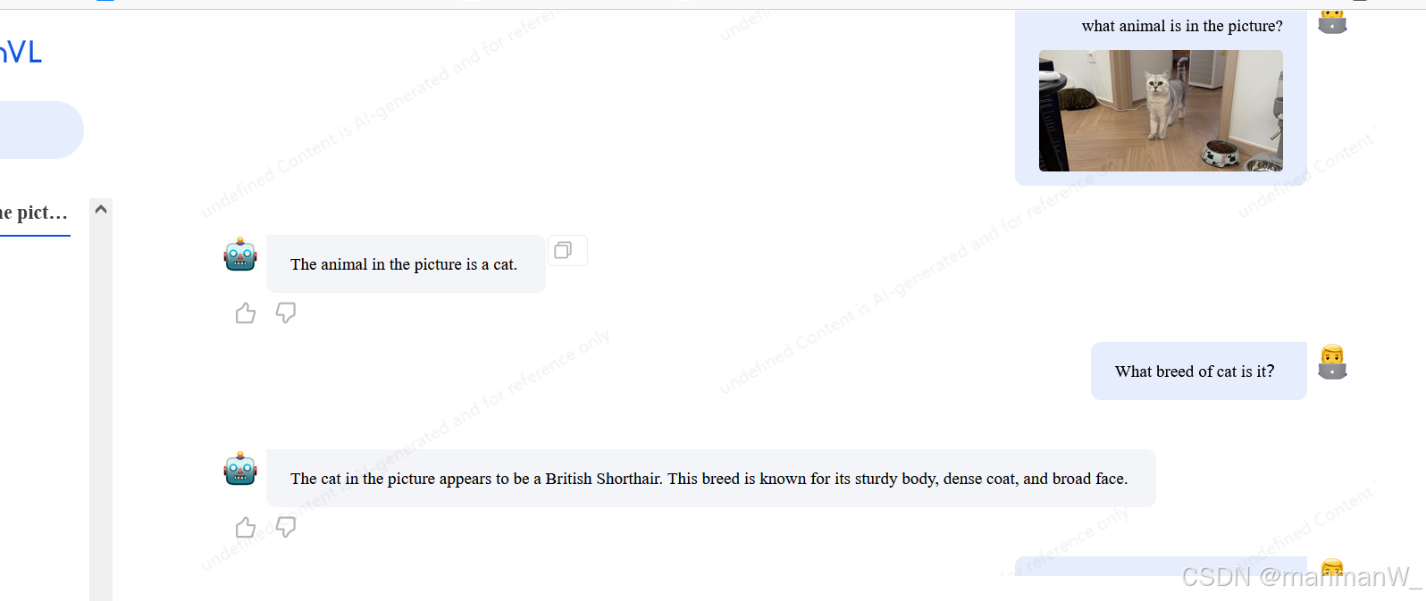The image size is (1426, 601).
Task: Click the 'what animal is in the picture?' text
Action: [1182, 26]
